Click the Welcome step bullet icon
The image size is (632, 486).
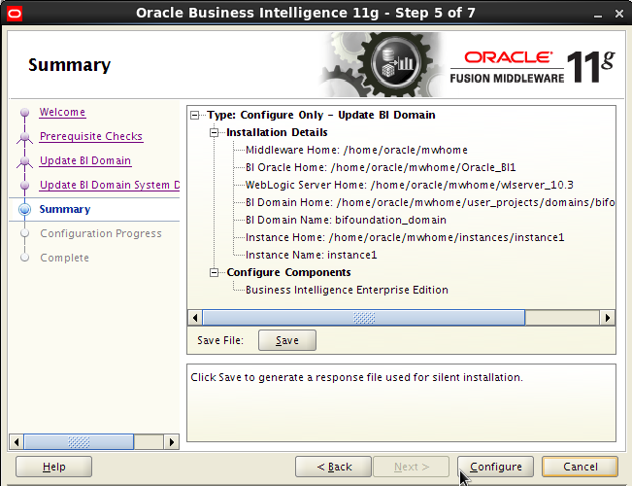pos(24,112)
